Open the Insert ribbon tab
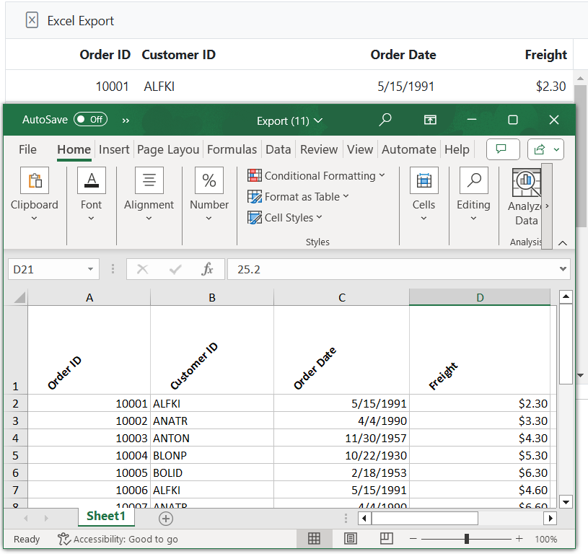Image resolution: width=588 pixels, height=554 pixels. 114,149
